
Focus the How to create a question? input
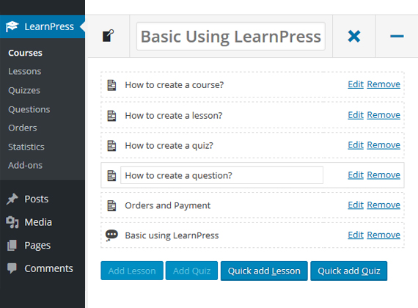click(x=221, y=175)
